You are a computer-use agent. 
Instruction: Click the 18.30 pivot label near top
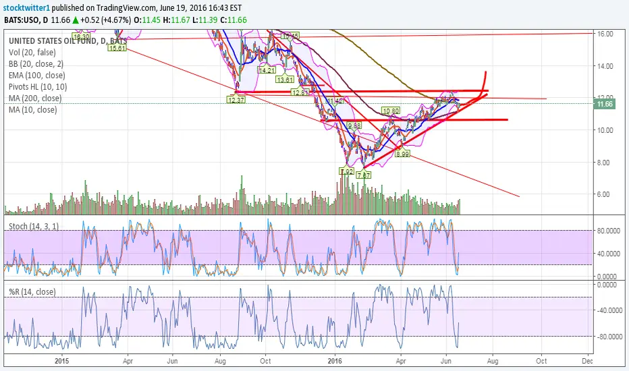[82, 36]
